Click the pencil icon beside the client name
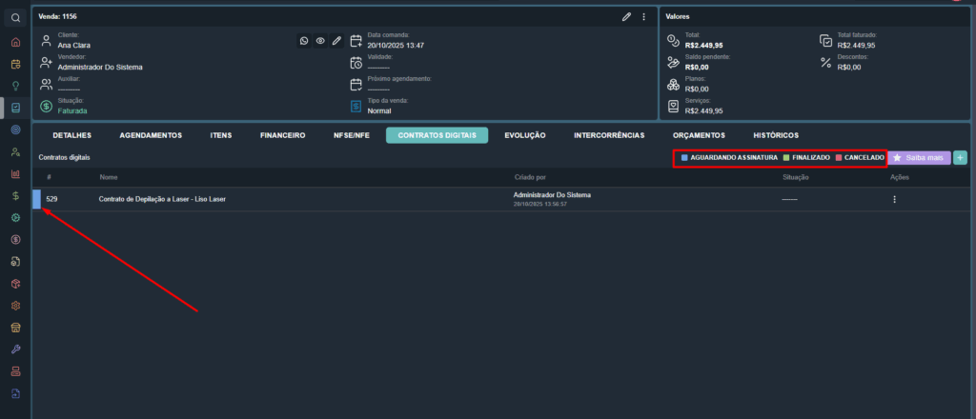 pyautogui.click(x=336, y=41)
